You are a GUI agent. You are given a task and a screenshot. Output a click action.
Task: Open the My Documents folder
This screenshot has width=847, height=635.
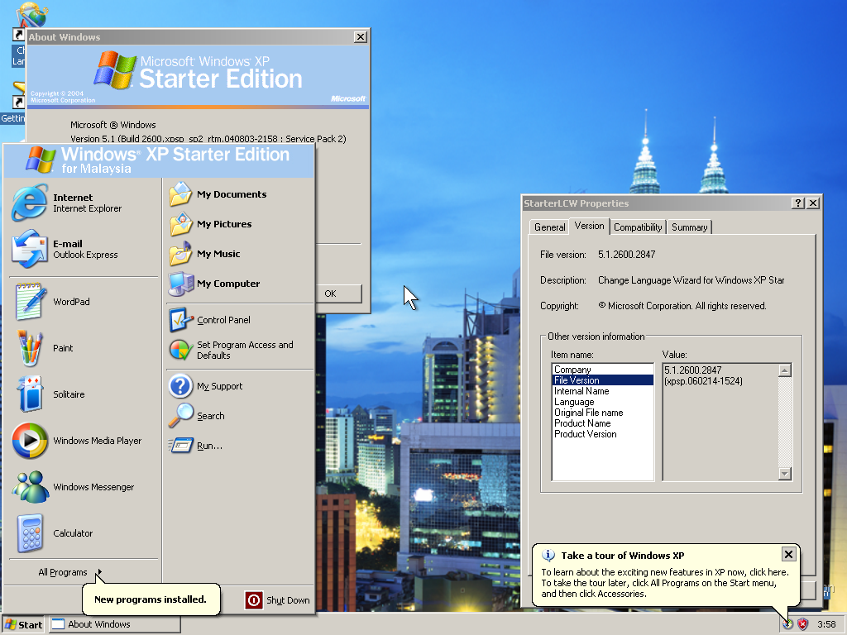[x=231, y=194]
